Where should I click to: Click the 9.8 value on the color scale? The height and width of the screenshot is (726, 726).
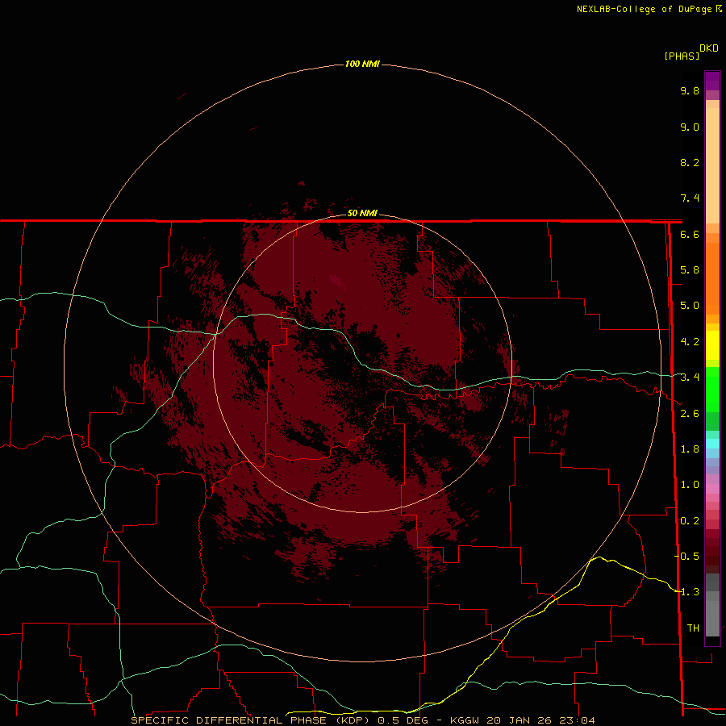[690, 90]
